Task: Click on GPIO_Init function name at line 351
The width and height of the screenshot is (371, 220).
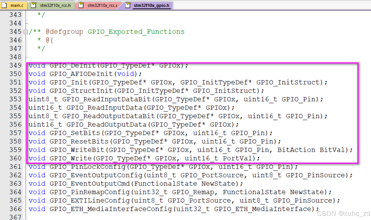Action: click(x=69, y=82)
